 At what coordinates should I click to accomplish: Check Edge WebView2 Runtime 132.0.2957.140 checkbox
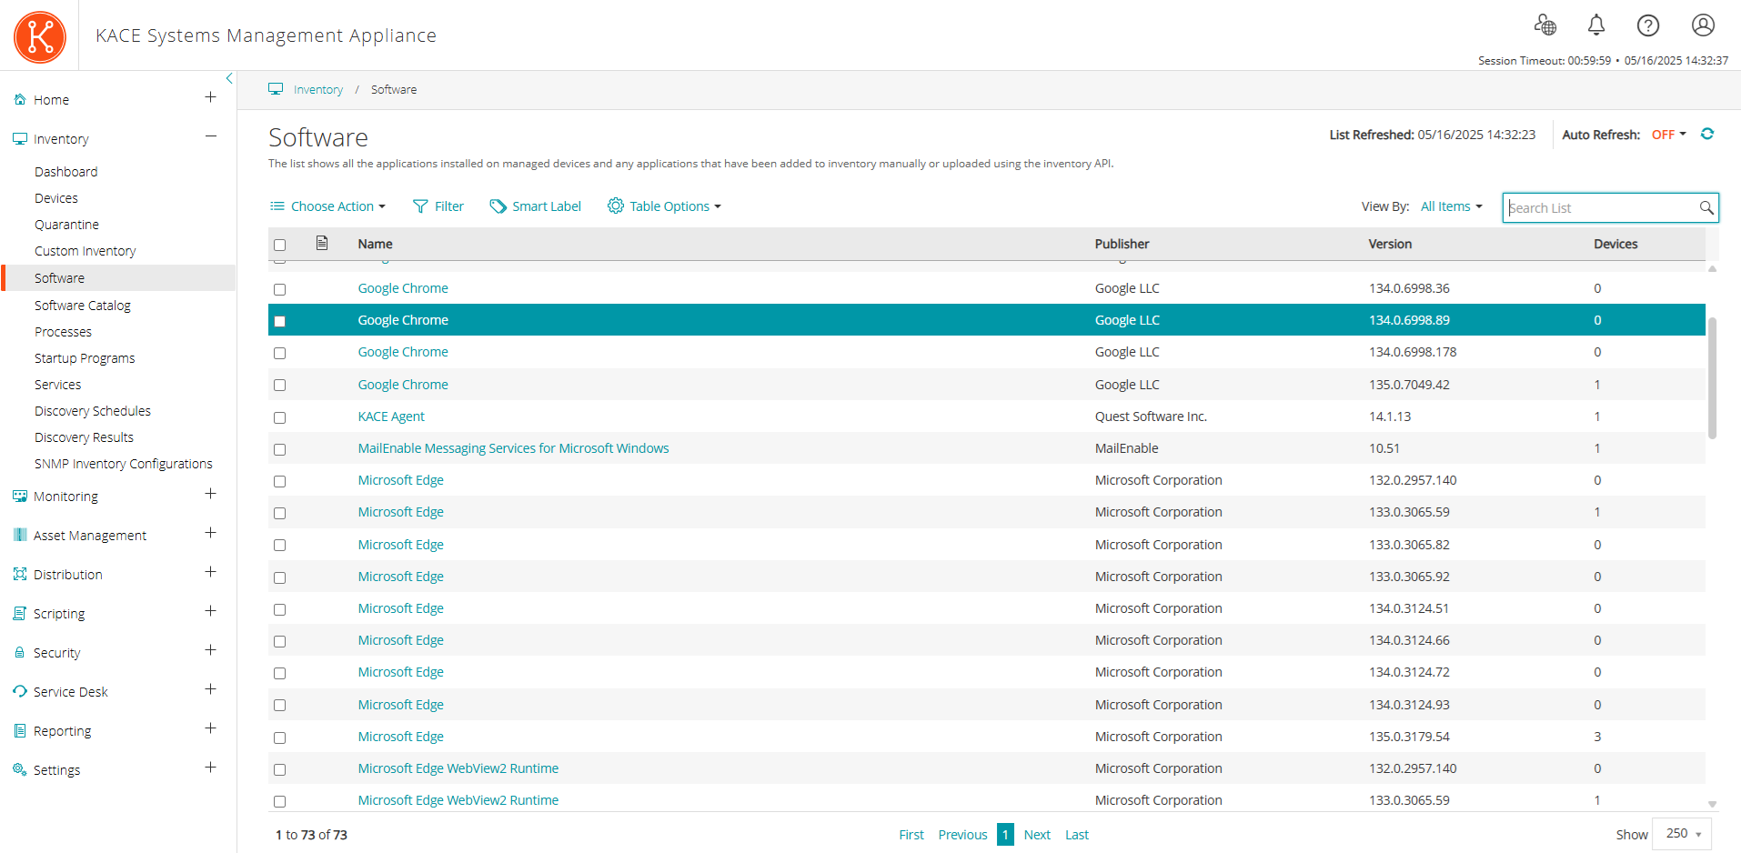(x=280, y=769)
